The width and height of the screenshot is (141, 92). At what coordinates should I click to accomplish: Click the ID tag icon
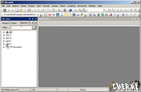(x=102, y=15)
